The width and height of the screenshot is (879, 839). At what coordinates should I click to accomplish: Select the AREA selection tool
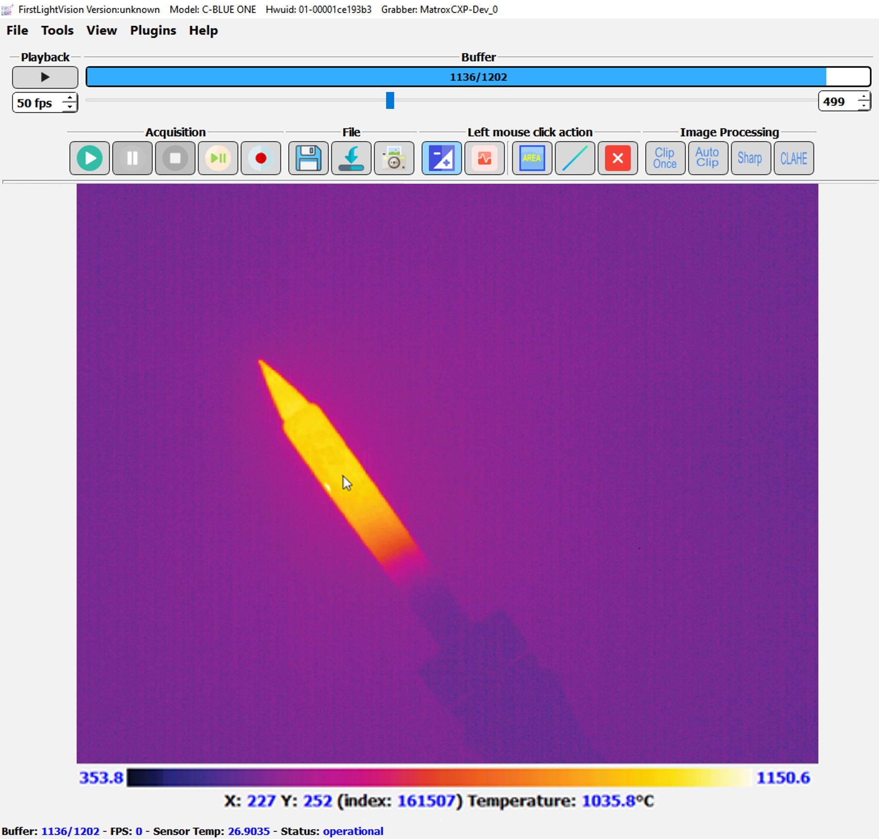coord(532,158)
